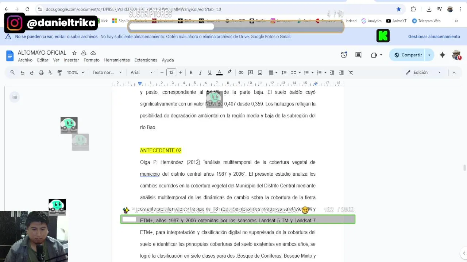Open the Arial font dropdown
Viewport: 467px width, 262px height.
(x=142, y=72)
